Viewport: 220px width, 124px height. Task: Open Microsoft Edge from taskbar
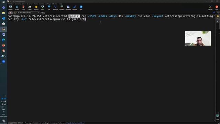4,40
